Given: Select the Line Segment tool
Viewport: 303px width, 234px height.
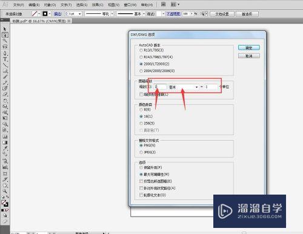Looking at the screenshot, I should coord(5,65).
